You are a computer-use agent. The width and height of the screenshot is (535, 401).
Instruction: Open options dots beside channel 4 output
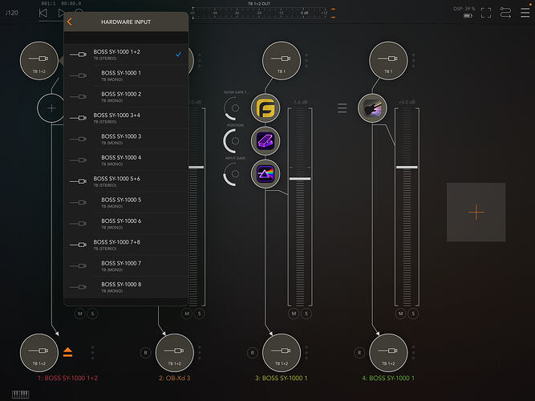[x=413, y=353]
